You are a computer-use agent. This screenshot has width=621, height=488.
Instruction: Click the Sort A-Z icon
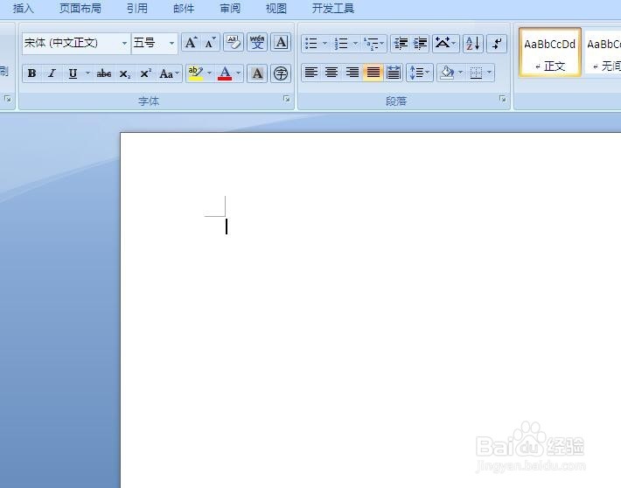click(473, 43)
